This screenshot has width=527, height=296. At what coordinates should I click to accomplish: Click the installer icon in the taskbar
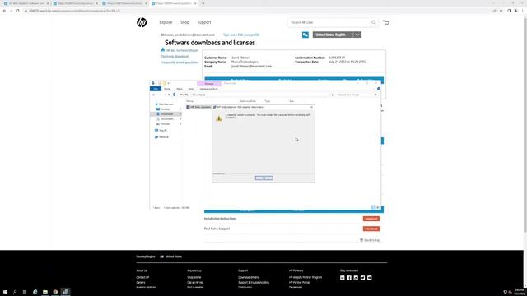point(65,292)
